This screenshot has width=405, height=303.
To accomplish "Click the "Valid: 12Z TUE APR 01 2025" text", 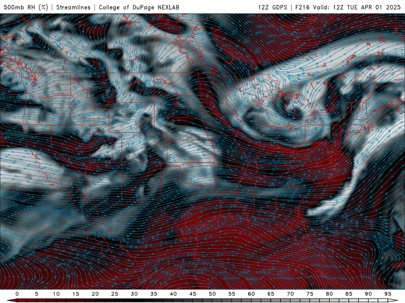I will [357, 7].
